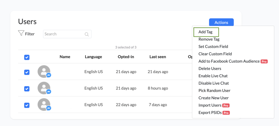Click the Filter funnel icon
The width and height of the screenshot is (279, 126).
(21, 33)
